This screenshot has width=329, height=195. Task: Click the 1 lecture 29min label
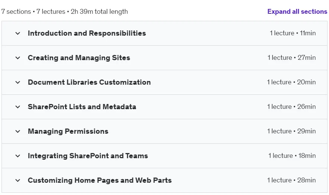pos(291,131)
